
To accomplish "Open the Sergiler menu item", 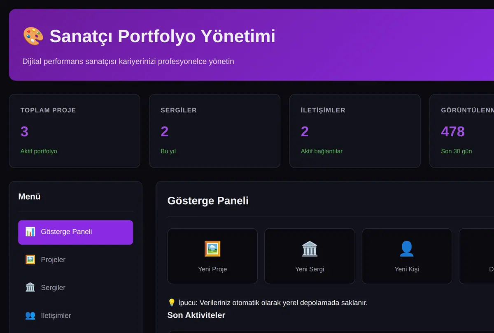I will (x=76, y=287).
